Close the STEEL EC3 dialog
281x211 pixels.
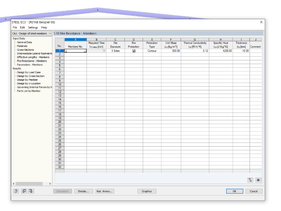click(x=261, y=22)
